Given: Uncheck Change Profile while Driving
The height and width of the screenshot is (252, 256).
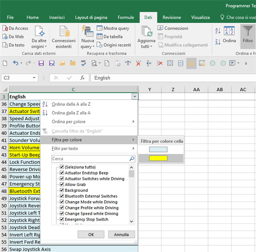Looking at the screenshot, I should point(62,208).
